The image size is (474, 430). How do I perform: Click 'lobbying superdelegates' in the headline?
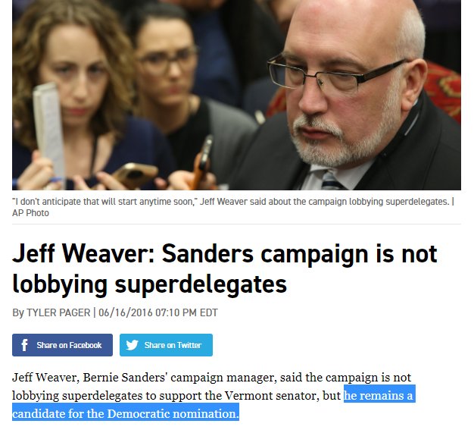(x=149, y=284)
